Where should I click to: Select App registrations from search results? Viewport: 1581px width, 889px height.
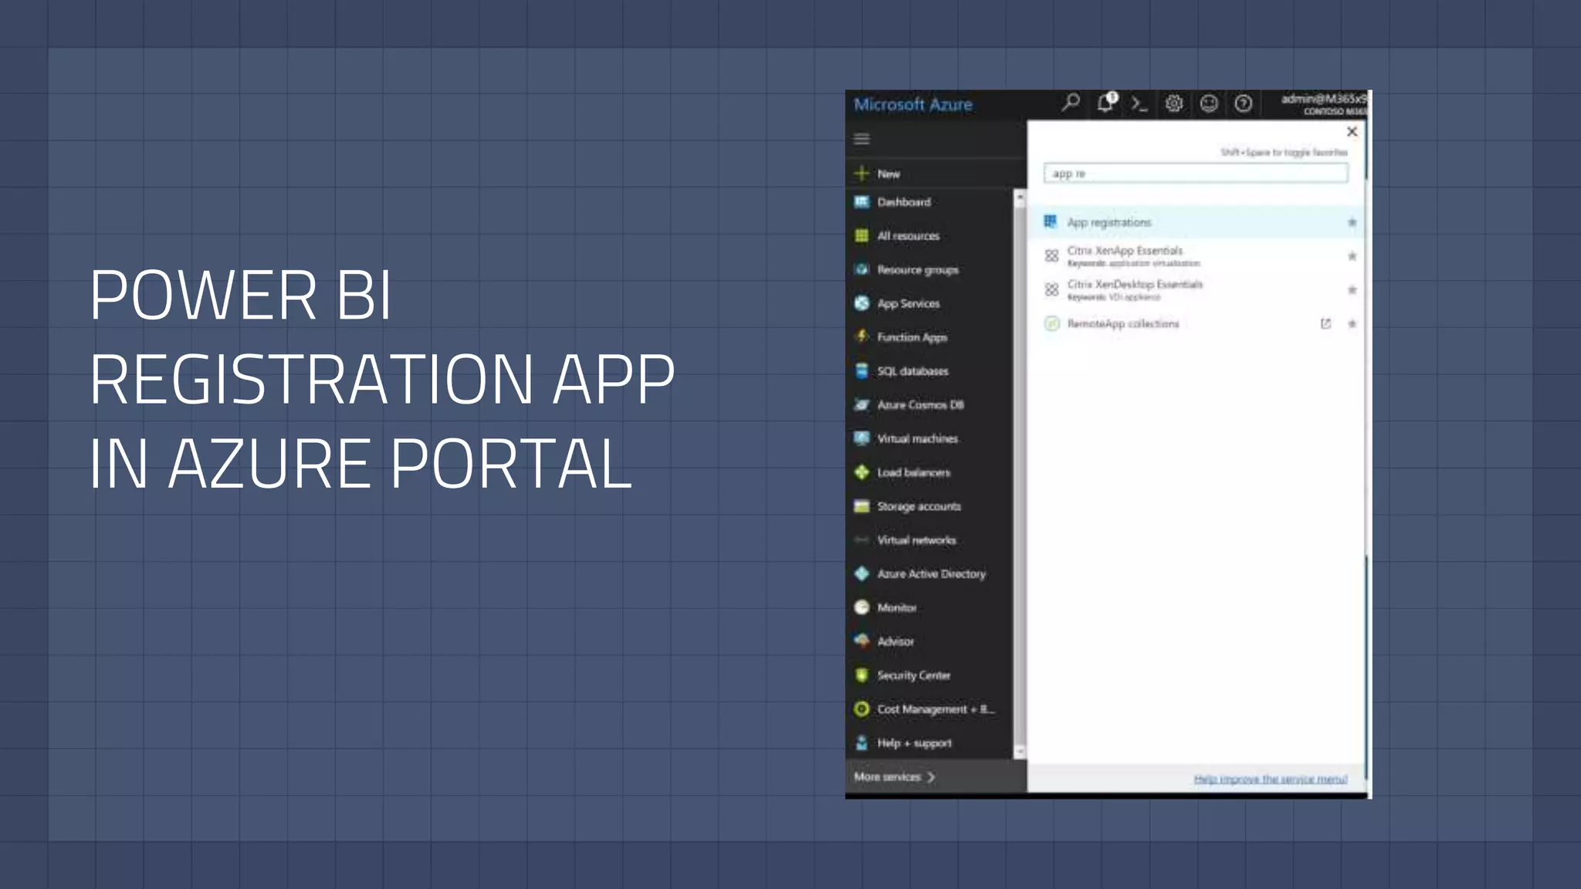(1109, 222)
